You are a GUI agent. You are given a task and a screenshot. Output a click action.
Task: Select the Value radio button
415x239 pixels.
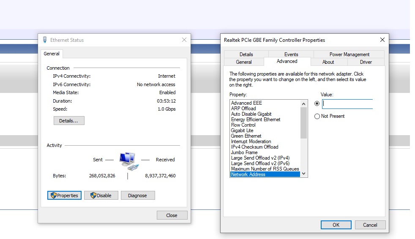tap(317, 103)
